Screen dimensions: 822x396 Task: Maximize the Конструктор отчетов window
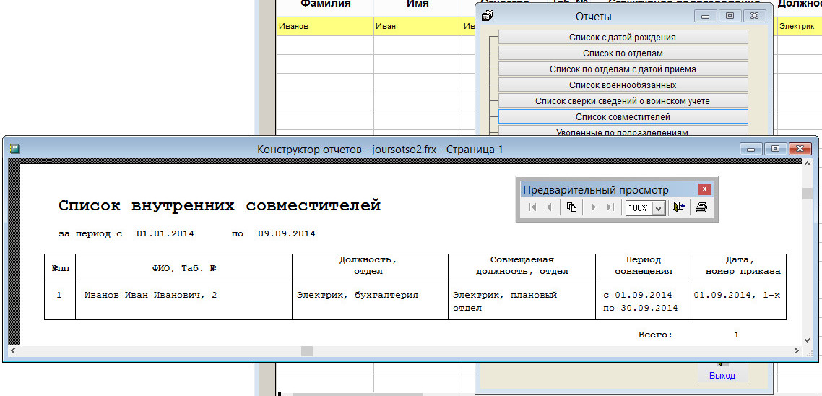click(775, 149)
